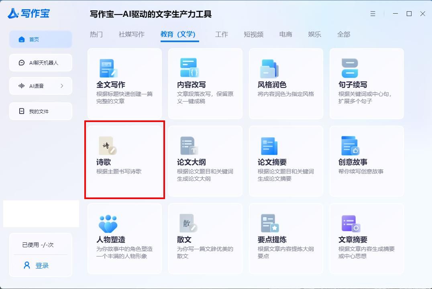This screenshot has width=432, height=289.
Task: Open the 人物塑造 card title
Action: (110, 239)
